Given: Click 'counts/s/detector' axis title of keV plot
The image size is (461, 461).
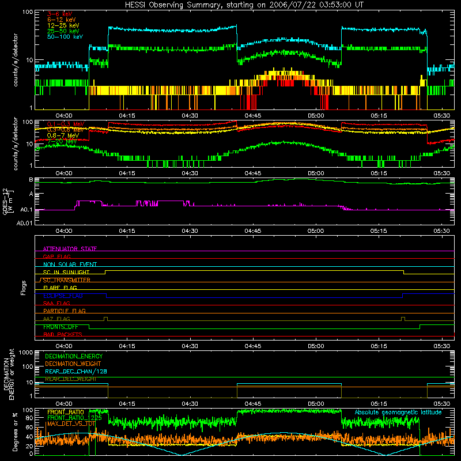Looking at the screenshot, I should tap(16, 60).
